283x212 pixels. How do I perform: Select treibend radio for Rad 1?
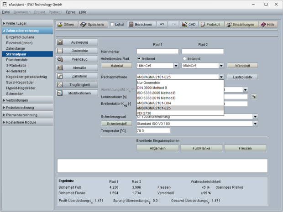tap(139, 59)
